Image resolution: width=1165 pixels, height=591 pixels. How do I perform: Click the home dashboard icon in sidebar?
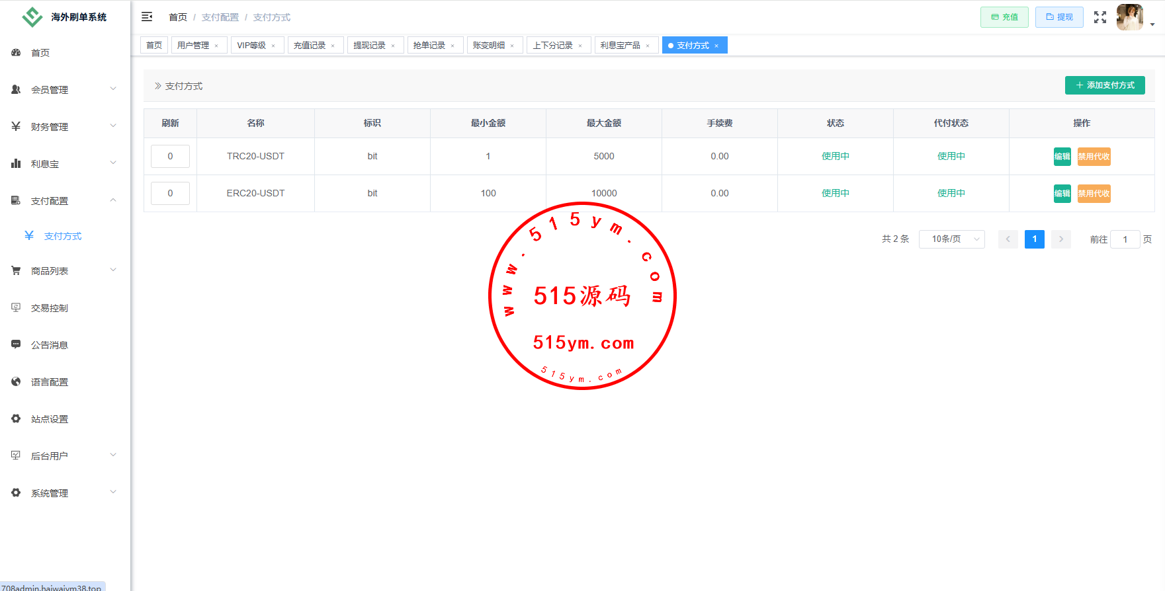pyautogui.click(x=16, y=53)
